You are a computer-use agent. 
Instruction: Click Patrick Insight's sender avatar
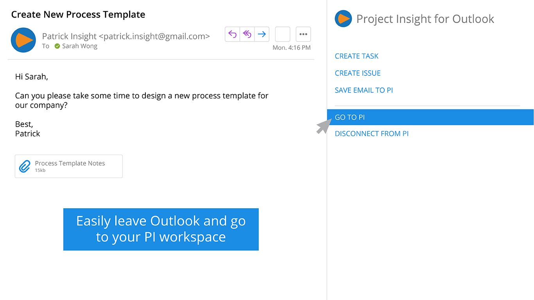[x=23, y=40]
